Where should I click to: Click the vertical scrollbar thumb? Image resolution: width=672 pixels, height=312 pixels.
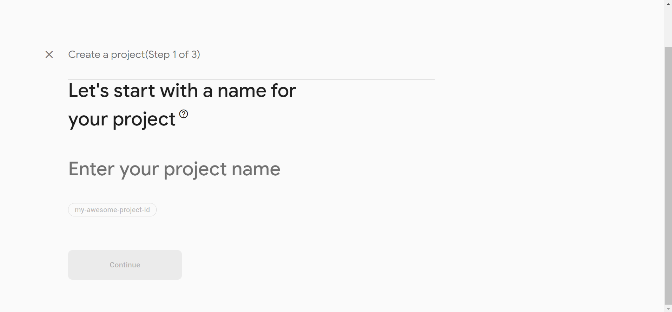point(668,176)
